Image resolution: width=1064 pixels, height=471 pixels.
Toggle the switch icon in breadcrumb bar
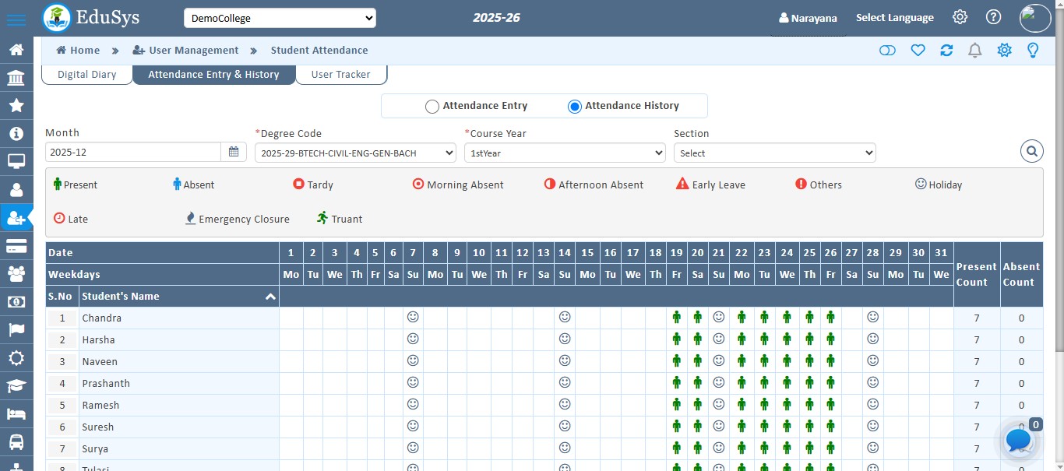coord(887,51)
